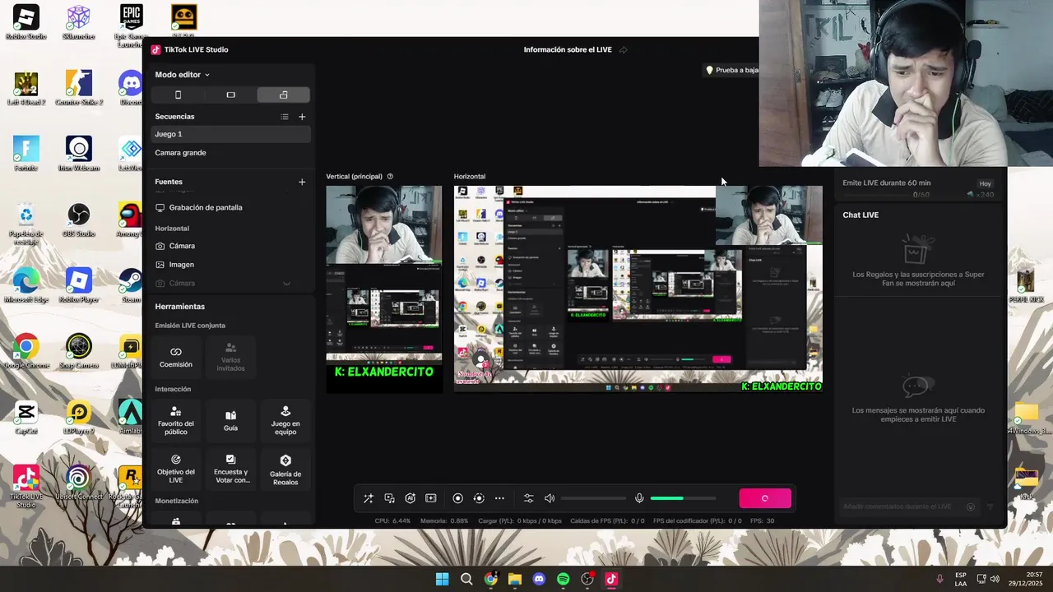Open Roblox Studio desktop shortcut

(26, 22)
